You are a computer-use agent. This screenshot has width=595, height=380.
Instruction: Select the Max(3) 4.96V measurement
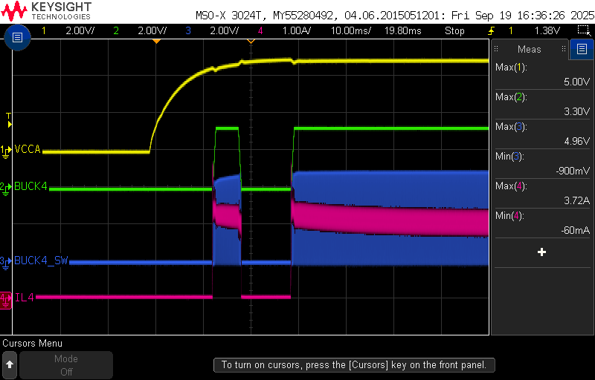[x=542, y=134]
